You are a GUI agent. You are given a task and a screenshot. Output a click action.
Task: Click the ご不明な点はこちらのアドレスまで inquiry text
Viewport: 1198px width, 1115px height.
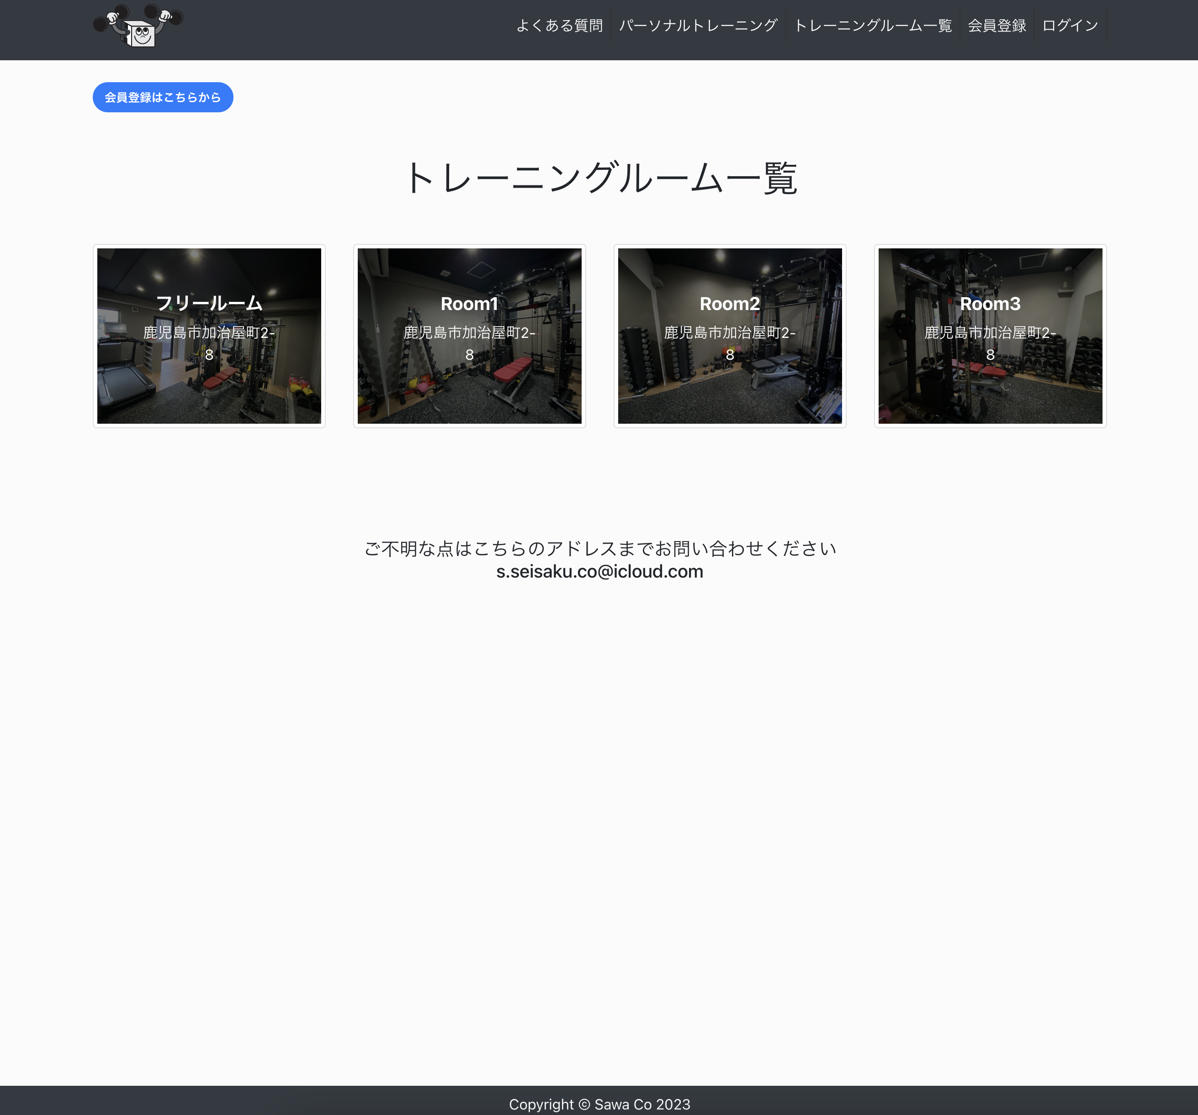(599, 548)
